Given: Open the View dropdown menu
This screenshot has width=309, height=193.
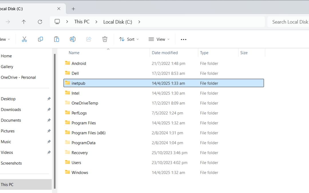Looking at the screenshot, I should pos(159,39).
